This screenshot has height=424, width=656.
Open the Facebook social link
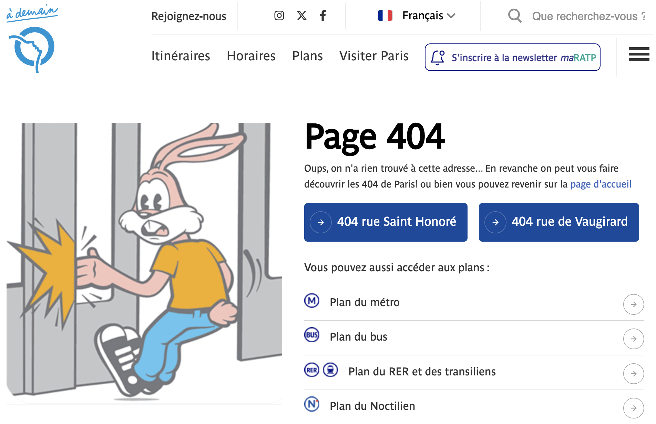tap(323, 16)
